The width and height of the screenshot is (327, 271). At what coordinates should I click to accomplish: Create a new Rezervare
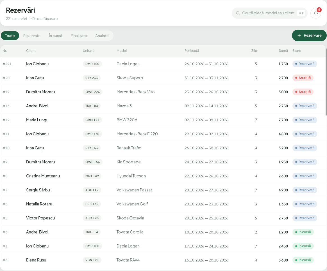tap(309, 36)
